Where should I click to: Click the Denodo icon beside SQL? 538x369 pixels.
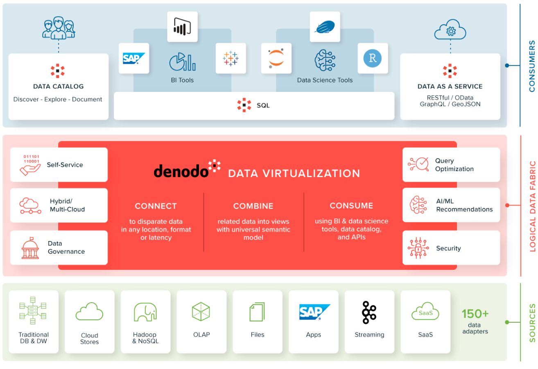pos(244,105)
